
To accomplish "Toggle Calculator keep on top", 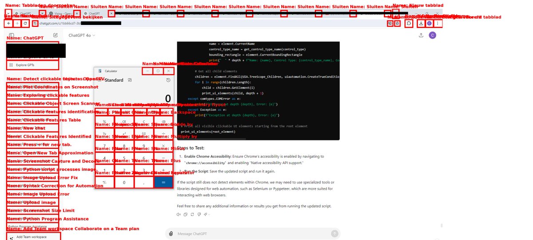I will (x=130, y=80).
